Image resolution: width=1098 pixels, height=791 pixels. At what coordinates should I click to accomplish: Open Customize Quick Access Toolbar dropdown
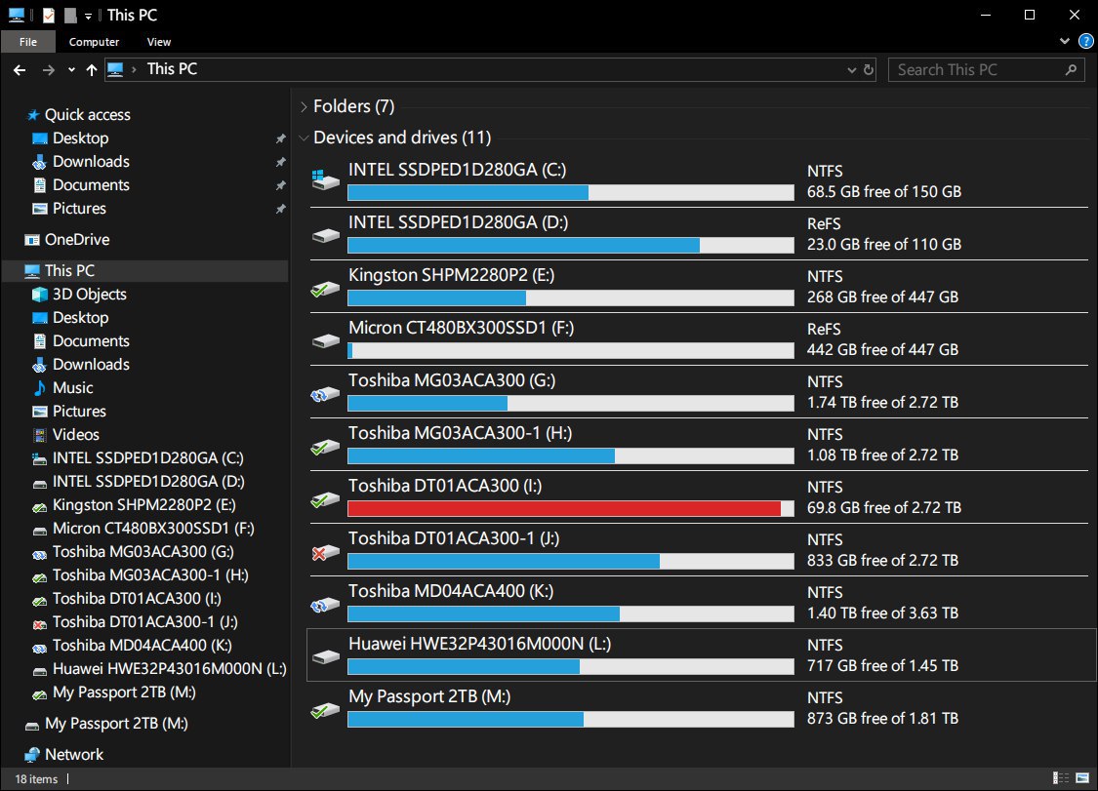(x=88, y=16)
